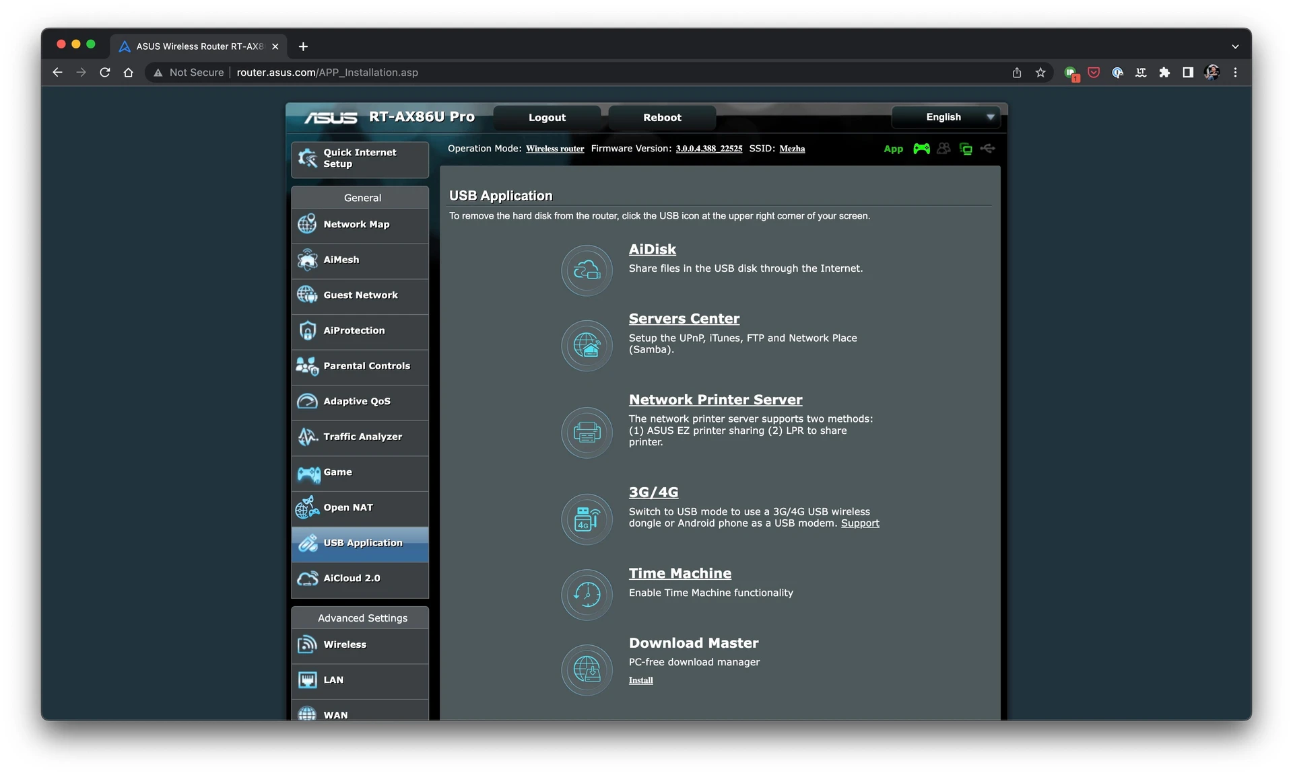Click firmware version 3.0.0.4.388_22525 link

pos(708,149)
